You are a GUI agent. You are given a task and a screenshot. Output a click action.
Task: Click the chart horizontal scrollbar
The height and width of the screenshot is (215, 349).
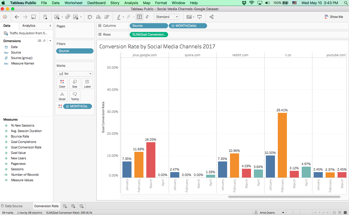(284, 197)
